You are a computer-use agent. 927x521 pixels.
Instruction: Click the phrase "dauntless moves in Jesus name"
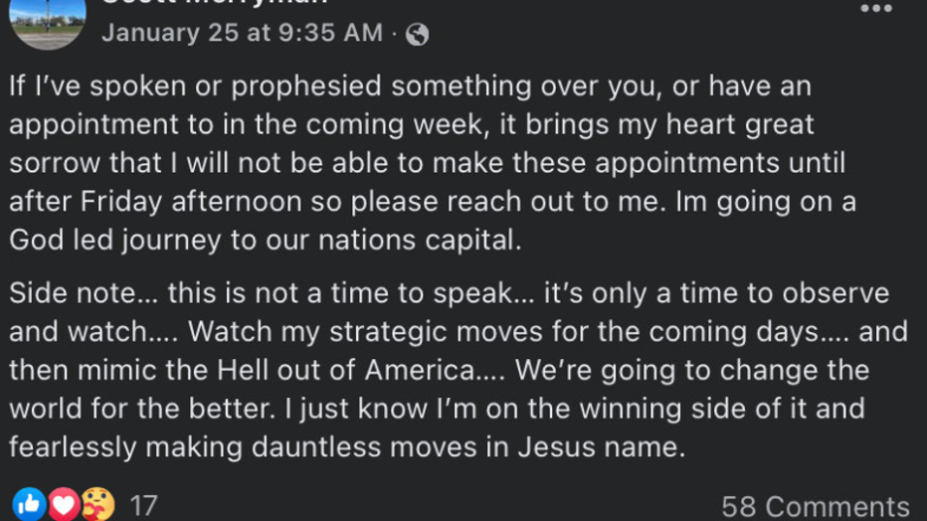tap(467, 447)
